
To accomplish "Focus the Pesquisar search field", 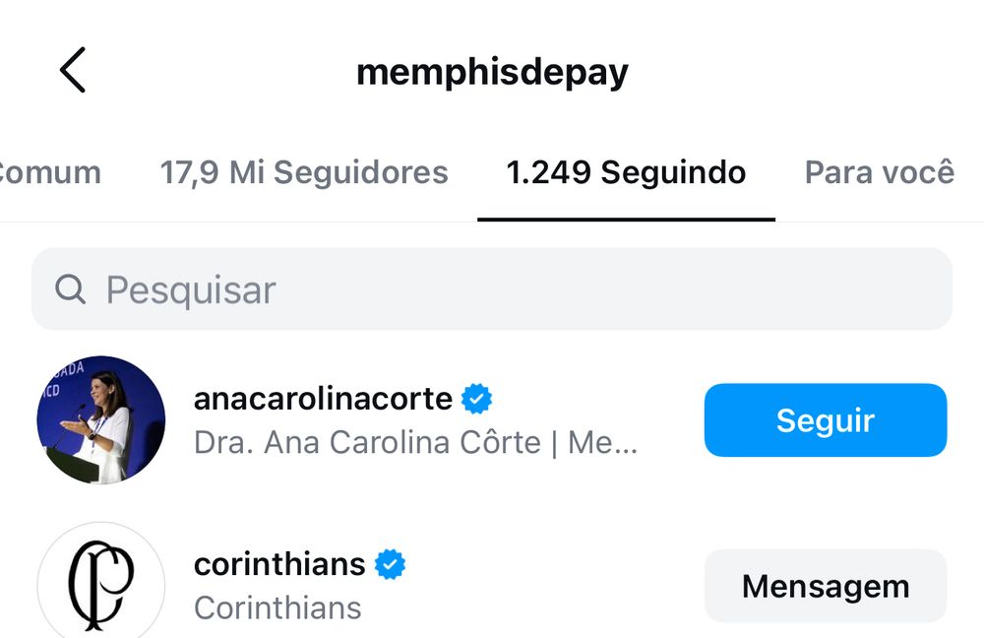I will [x=492, y=288].
